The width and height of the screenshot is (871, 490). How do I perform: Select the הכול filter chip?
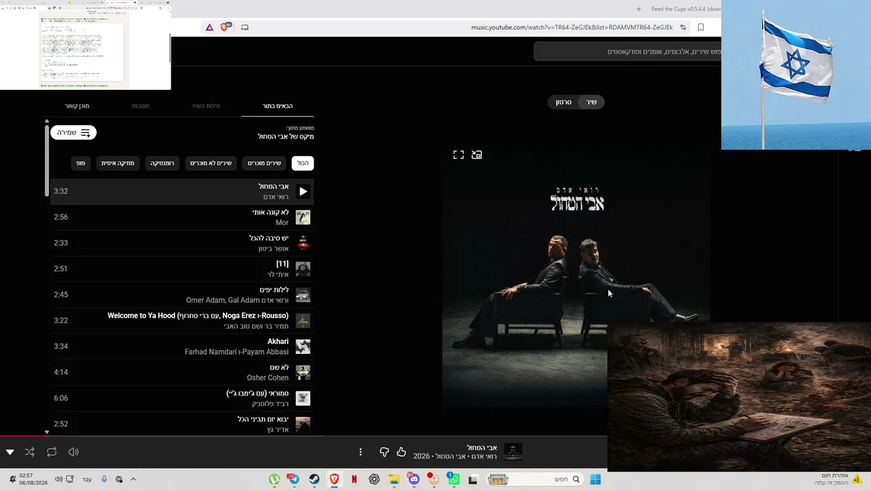tap(303, 163)
